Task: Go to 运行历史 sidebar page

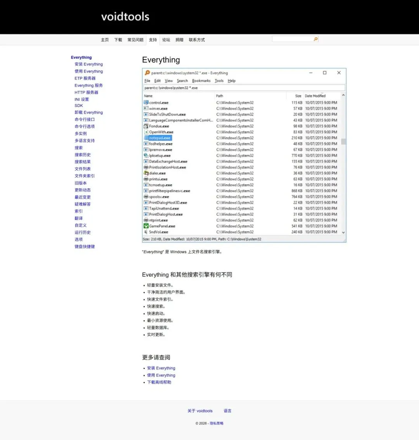Action: 83,232
